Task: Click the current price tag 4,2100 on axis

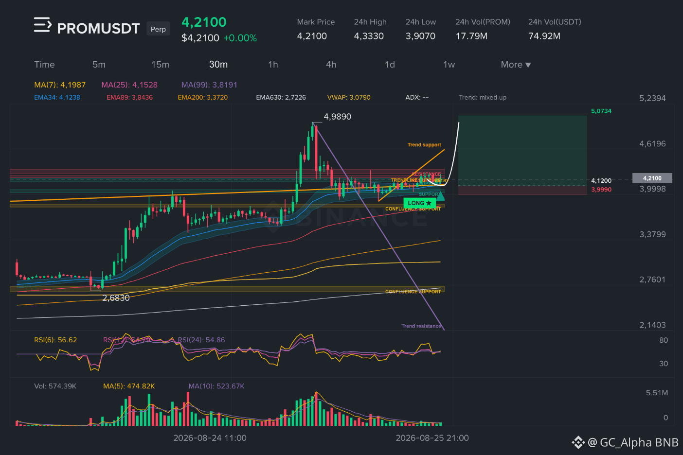Action: (652, 178)
